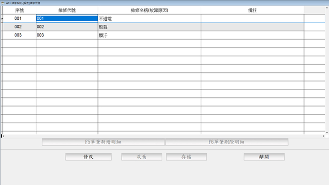Click the horizontal scrollbar right arrow
Image resolution: width=329 pixels, height=185 pixels.
pos(323,136)
